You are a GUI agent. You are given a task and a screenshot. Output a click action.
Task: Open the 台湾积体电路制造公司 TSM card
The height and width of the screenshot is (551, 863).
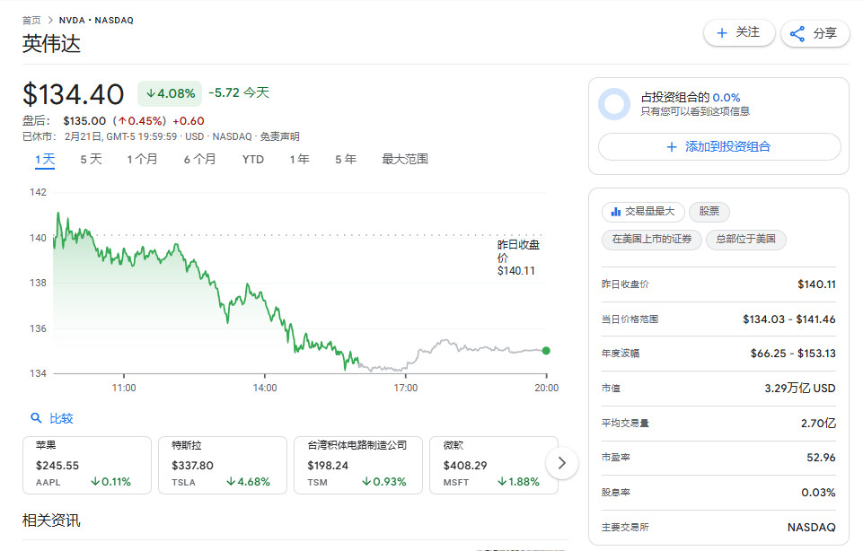(x=358, y=465)
